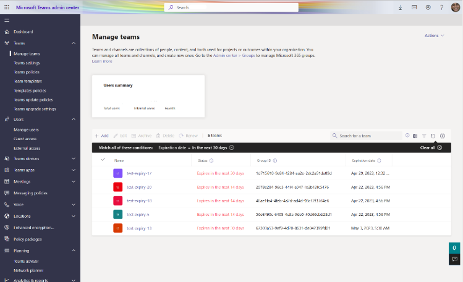This screenshot has width=463, height=282.
Task: Click the Expiration date column sort icon
Action: (379, 160)
